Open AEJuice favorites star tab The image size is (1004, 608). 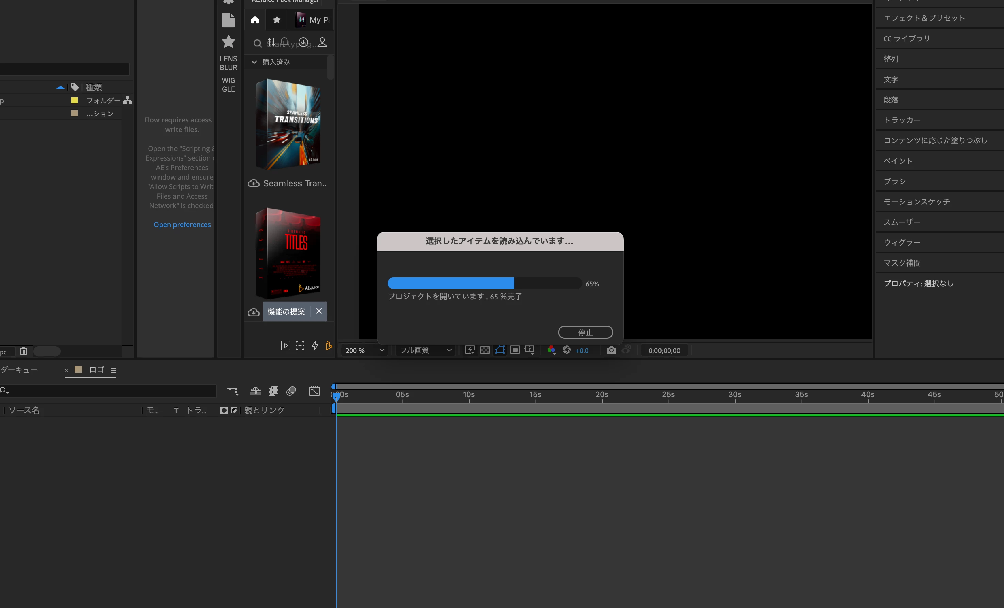(277, 20)
